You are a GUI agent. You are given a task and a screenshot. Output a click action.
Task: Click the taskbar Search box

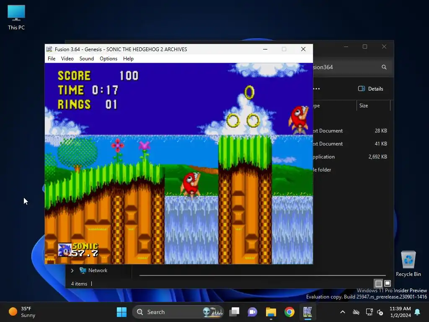click(178, 312)
